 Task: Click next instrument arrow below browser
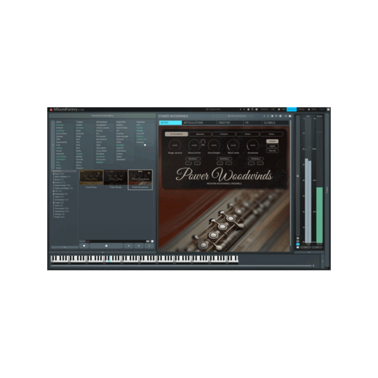139,246
